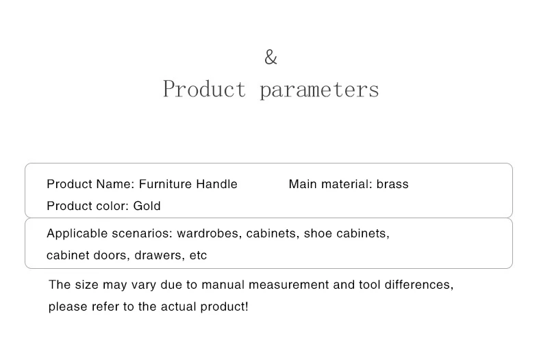Click 'please refer to the actual product!' text
541x340 pixels.
pos(148,306)
